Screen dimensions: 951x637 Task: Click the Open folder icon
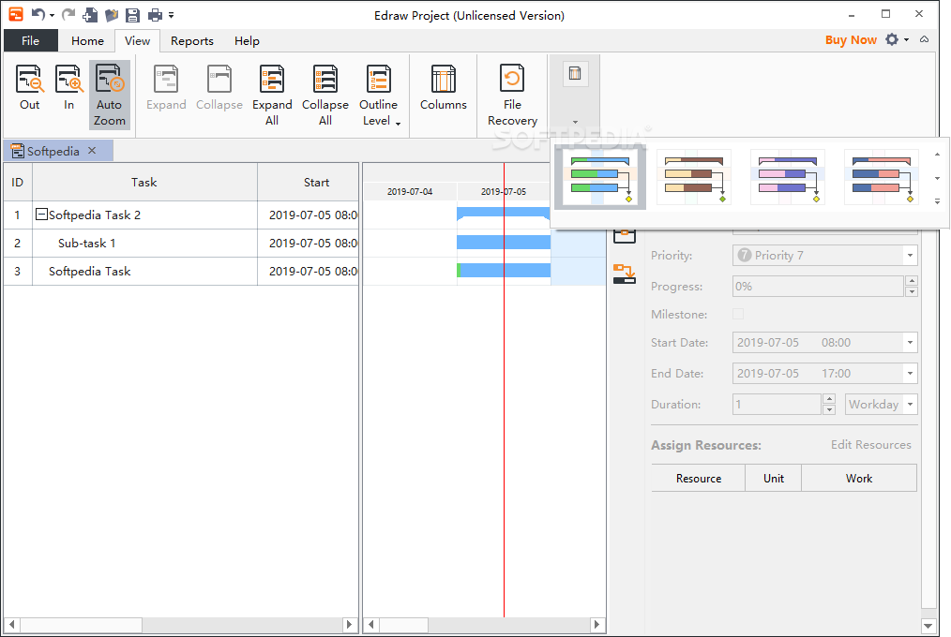(111, 15)
